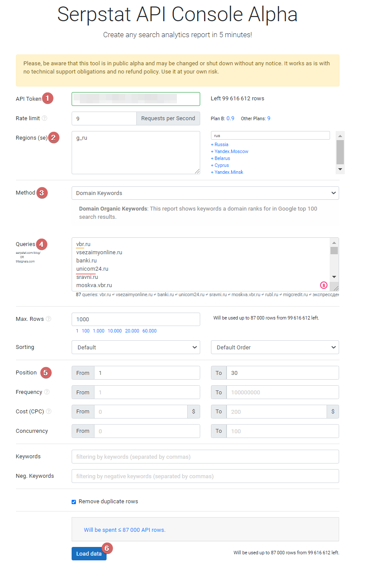Set rate limit to Plan B value 0.9
Image resolution: width=365 pixels, height=585 pixels.
230,118
